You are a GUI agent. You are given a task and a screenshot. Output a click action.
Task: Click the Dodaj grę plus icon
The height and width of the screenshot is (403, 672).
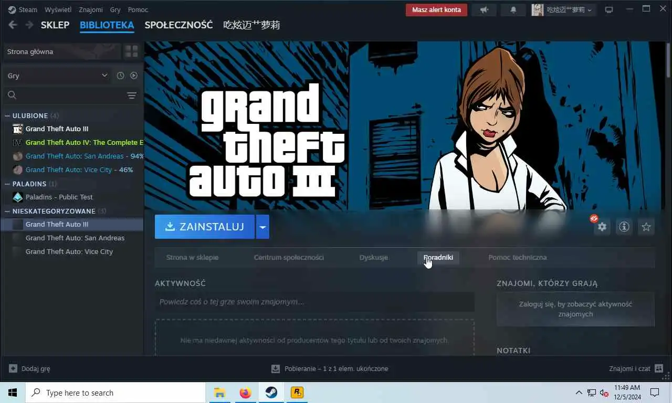(x=13, y=368)
